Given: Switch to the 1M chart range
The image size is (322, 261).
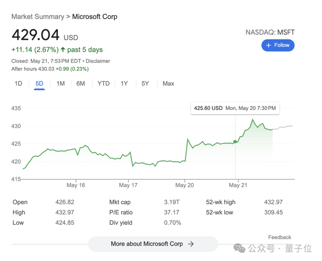Looking at the screenshot, I should (x=60, y=83).
